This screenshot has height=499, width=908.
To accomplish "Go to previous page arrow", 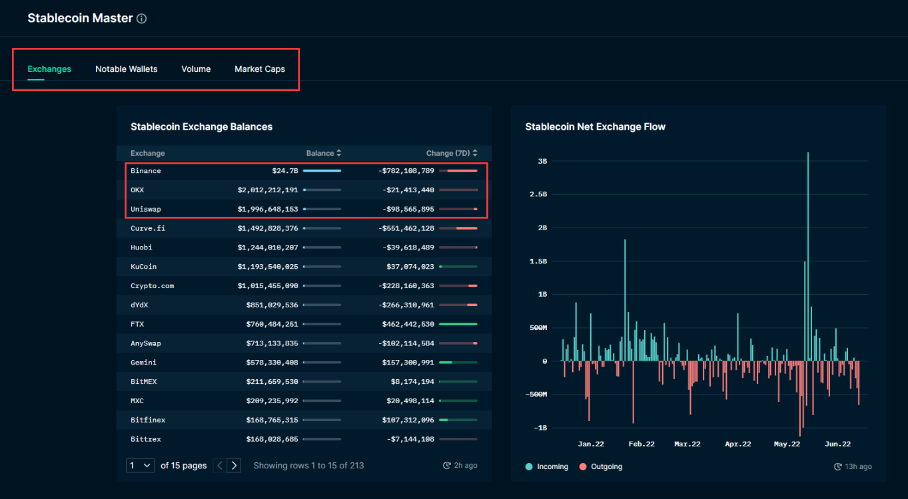I will (220, 466).
